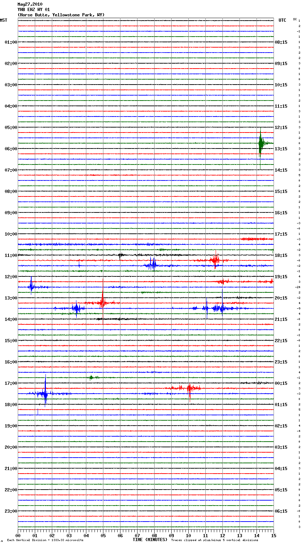The image size is (302, 545).
Task: Select the 01:00 MST time label
Action: (11, 42)
